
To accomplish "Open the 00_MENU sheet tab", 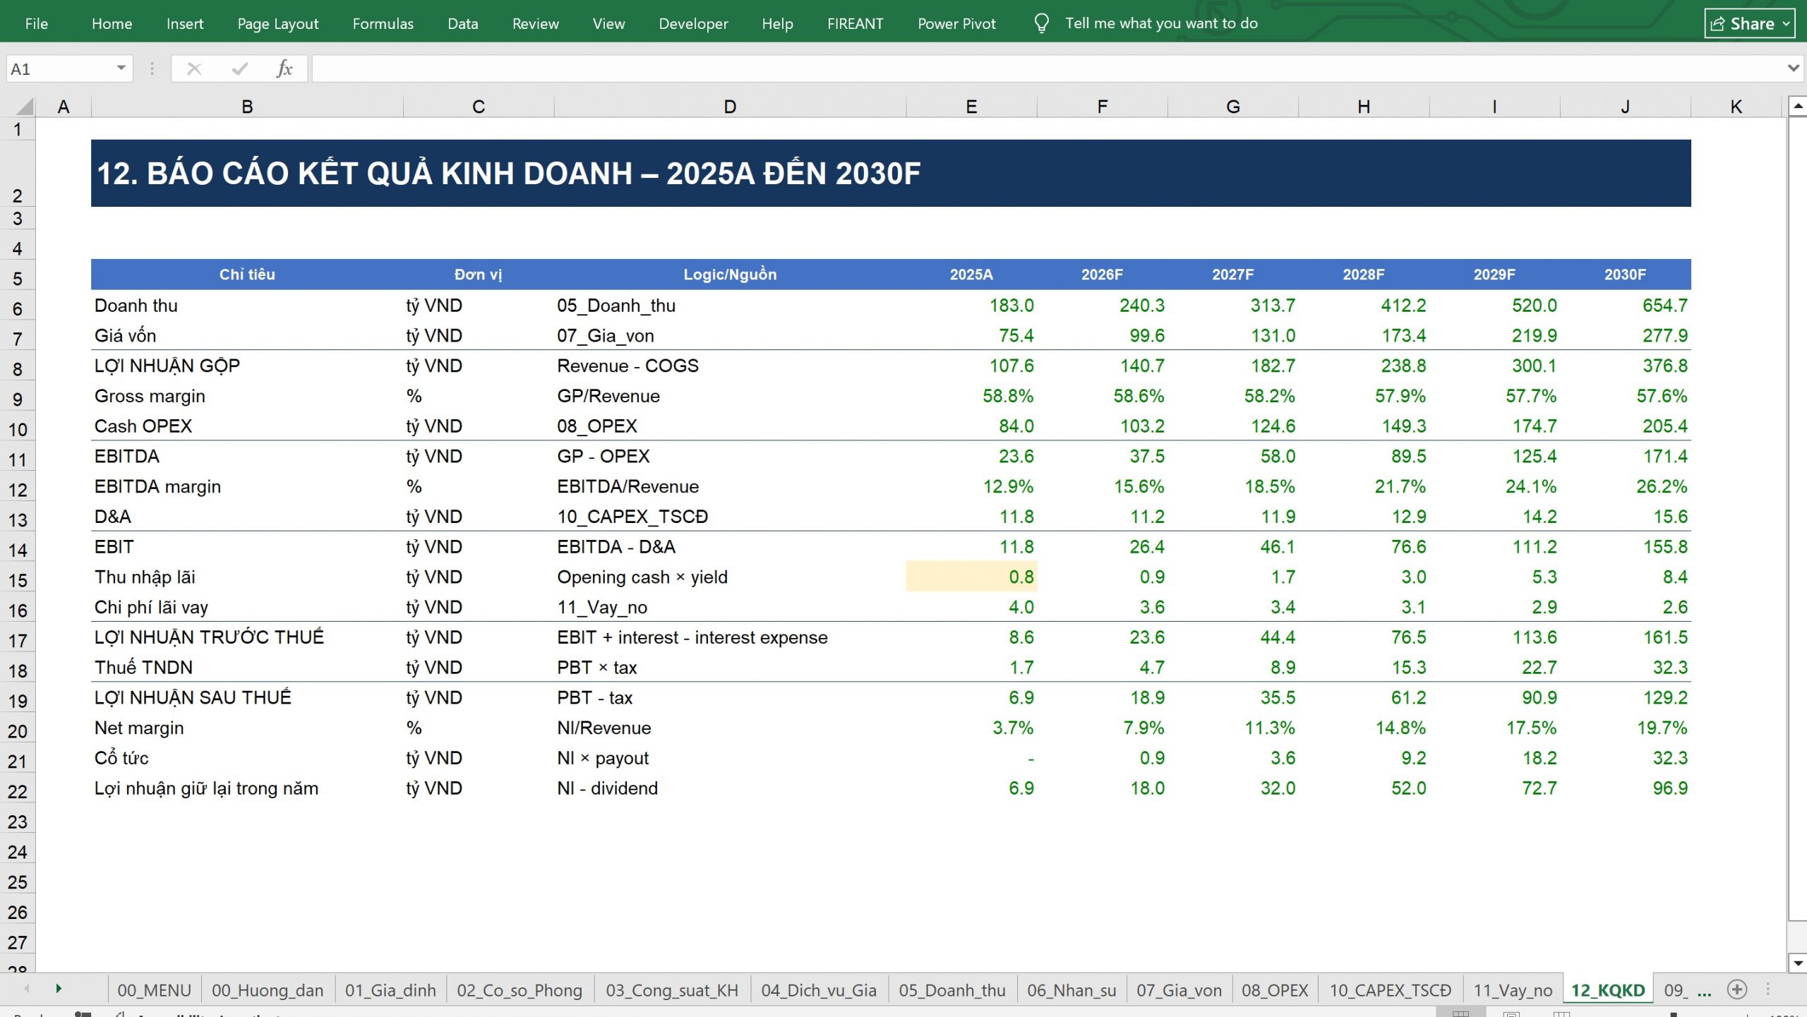I will tap(154, 990).
